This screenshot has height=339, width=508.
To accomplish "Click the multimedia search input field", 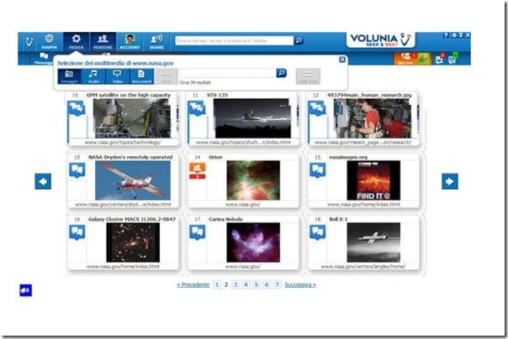I will click(x=228, y=73).
